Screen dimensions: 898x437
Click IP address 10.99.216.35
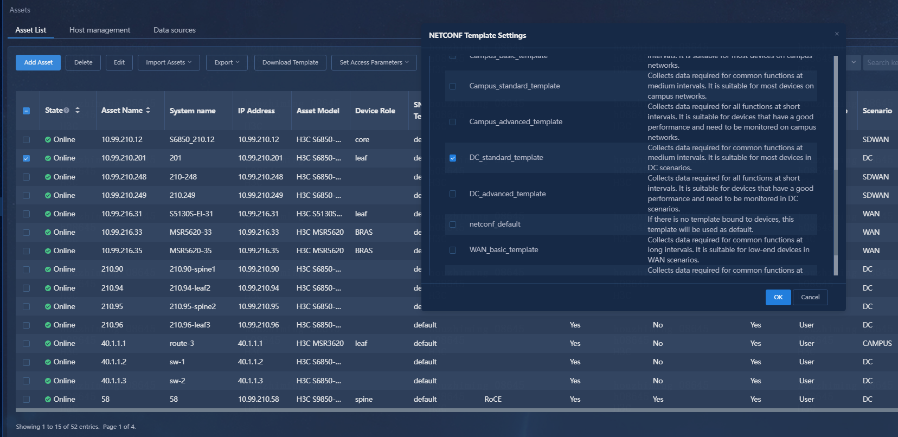pos(259,251)
